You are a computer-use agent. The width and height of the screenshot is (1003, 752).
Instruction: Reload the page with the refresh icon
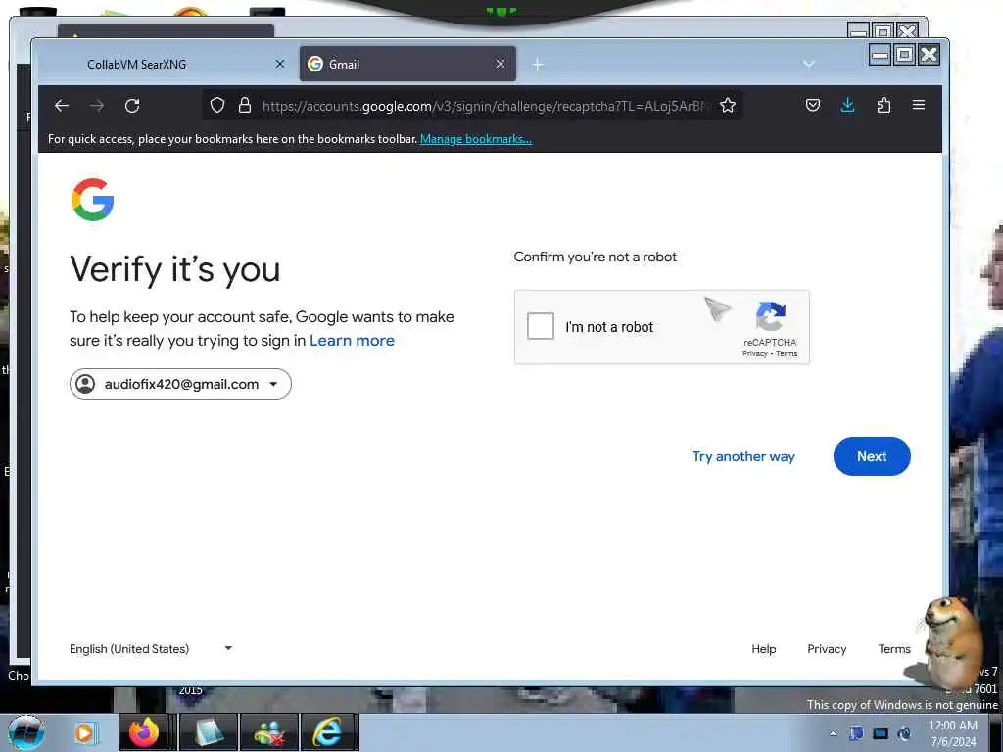132,106
